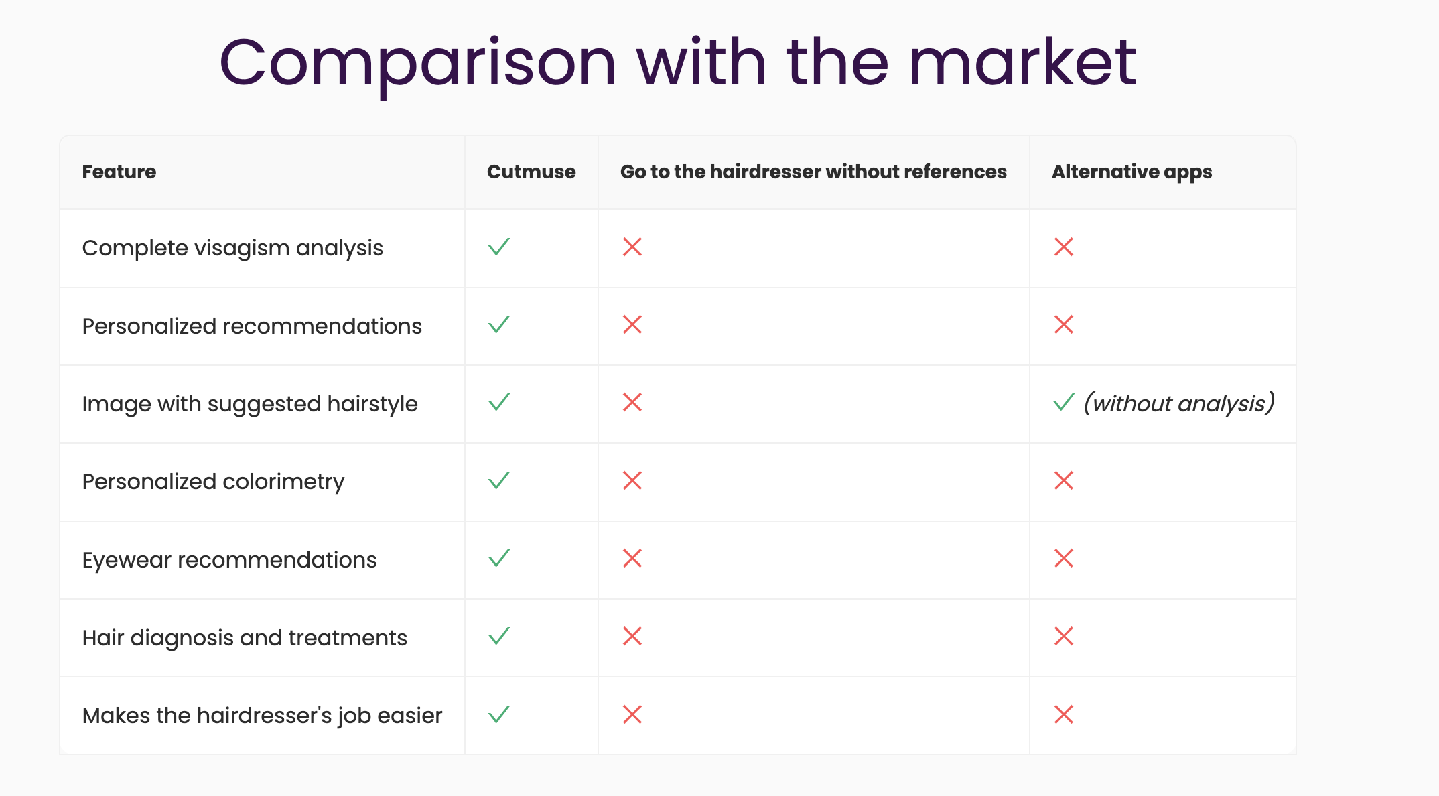The width and height of the screenshot is (1439, 796).
Task: Click the '(without analysis)' italic note
Action: coord(1179,403)
